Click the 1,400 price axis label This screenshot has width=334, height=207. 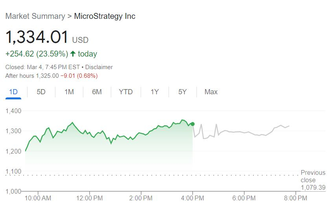coord(14,111)
